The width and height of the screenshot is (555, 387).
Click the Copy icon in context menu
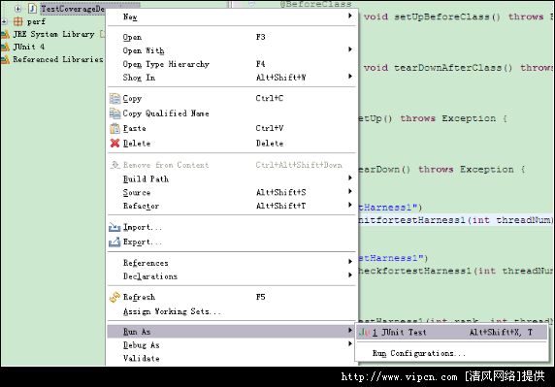pyautogui.click(x=114, y=98)
